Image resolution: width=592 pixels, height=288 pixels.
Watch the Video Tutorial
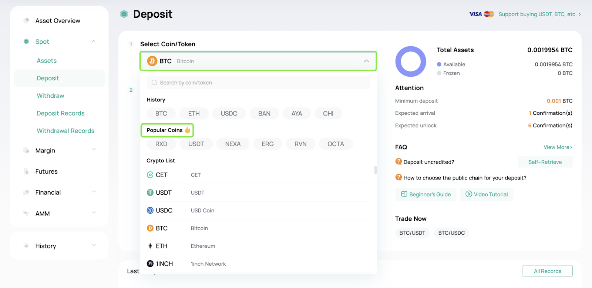pos(487,194)
